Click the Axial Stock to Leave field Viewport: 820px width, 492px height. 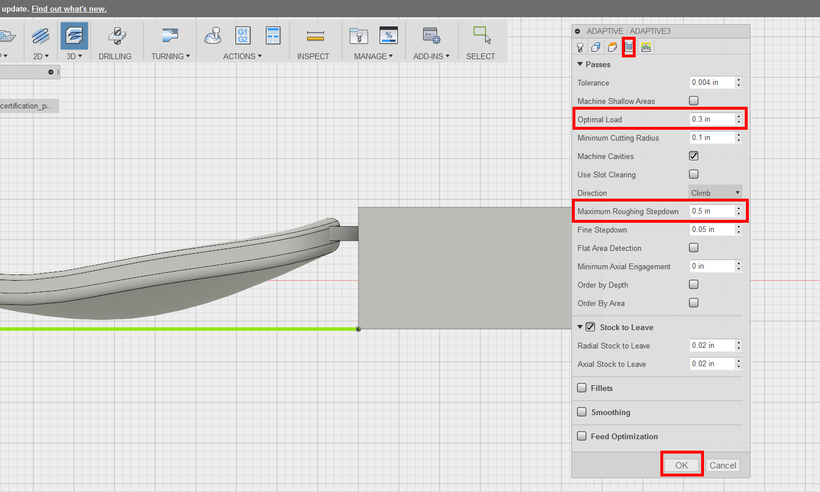pos(712,364)
